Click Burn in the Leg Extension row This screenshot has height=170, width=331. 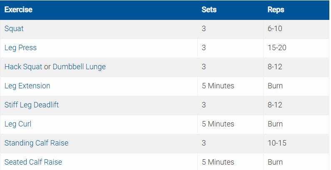[275, 86]
